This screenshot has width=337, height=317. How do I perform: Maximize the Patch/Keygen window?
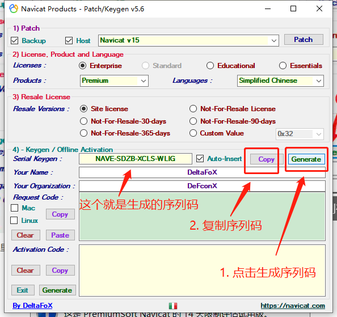(x=293, y=9)
